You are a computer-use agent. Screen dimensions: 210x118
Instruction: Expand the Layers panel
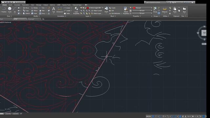(x=88, y=16)
